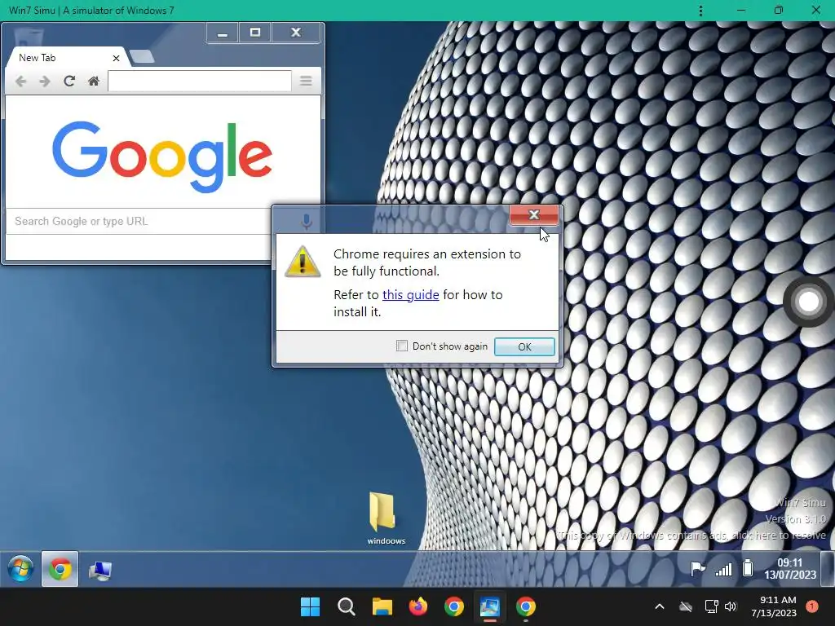The height and width of the screenshot is (626, 835).
Task: Close the extension warning dialog
Action: (x=534, y=214)
